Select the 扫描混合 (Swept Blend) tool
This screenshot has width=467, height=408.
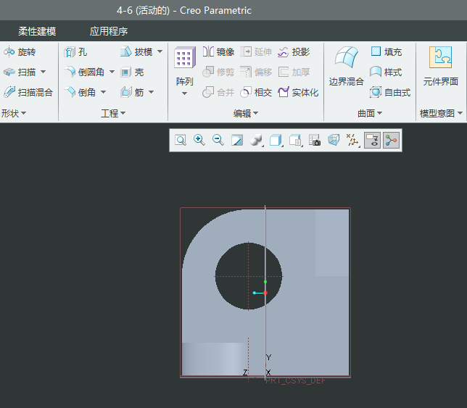tap(28, 92)
